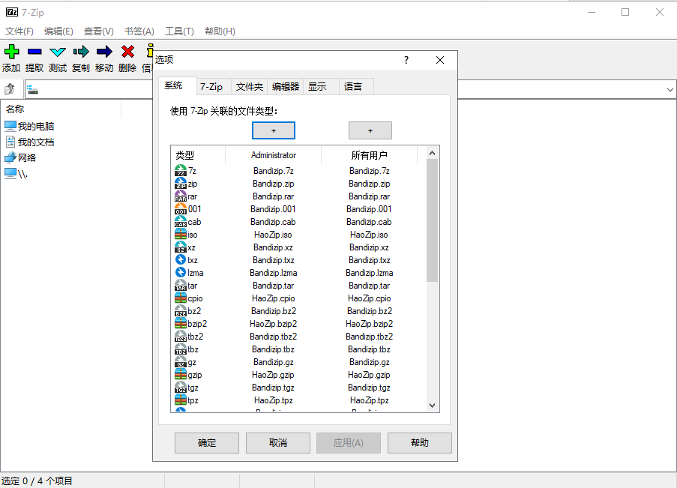Screen dimensions: 677x488
Task: Select the cab file type icon
Action: (x=181, y=222)
